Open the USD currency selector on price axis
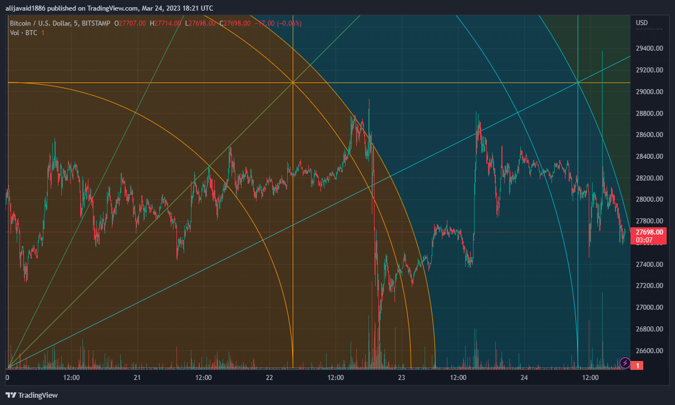 click(x=642, y=23)
